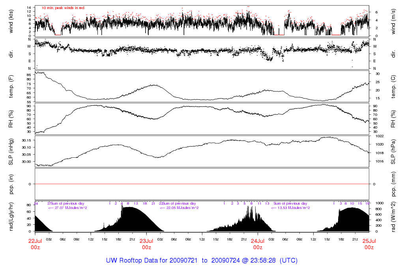Viewport: 404px width, 276px height.
Task: Click the '30.15' SLP tick value
Action: pos(26,140)
